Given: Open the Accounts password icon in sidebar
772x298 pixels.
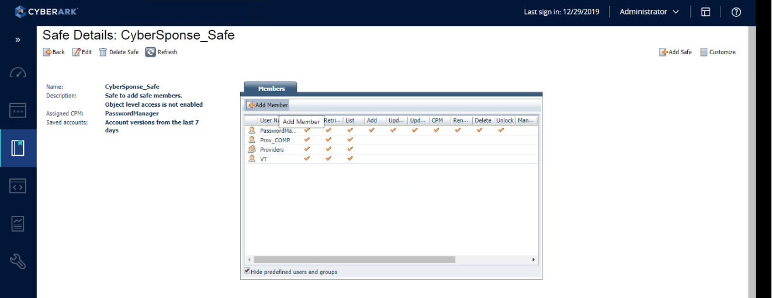Looking at the screenshot, I should [x=18, y=110].
